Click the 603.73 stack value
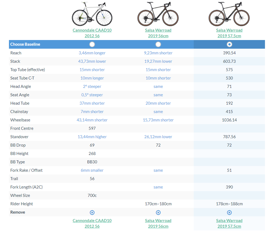 pos(229,61)
